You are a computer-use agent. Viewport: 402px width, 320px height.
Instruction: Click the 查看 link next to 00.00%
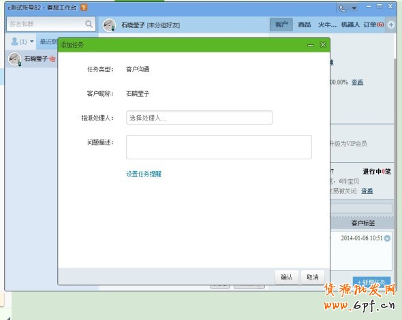point(358,82)
